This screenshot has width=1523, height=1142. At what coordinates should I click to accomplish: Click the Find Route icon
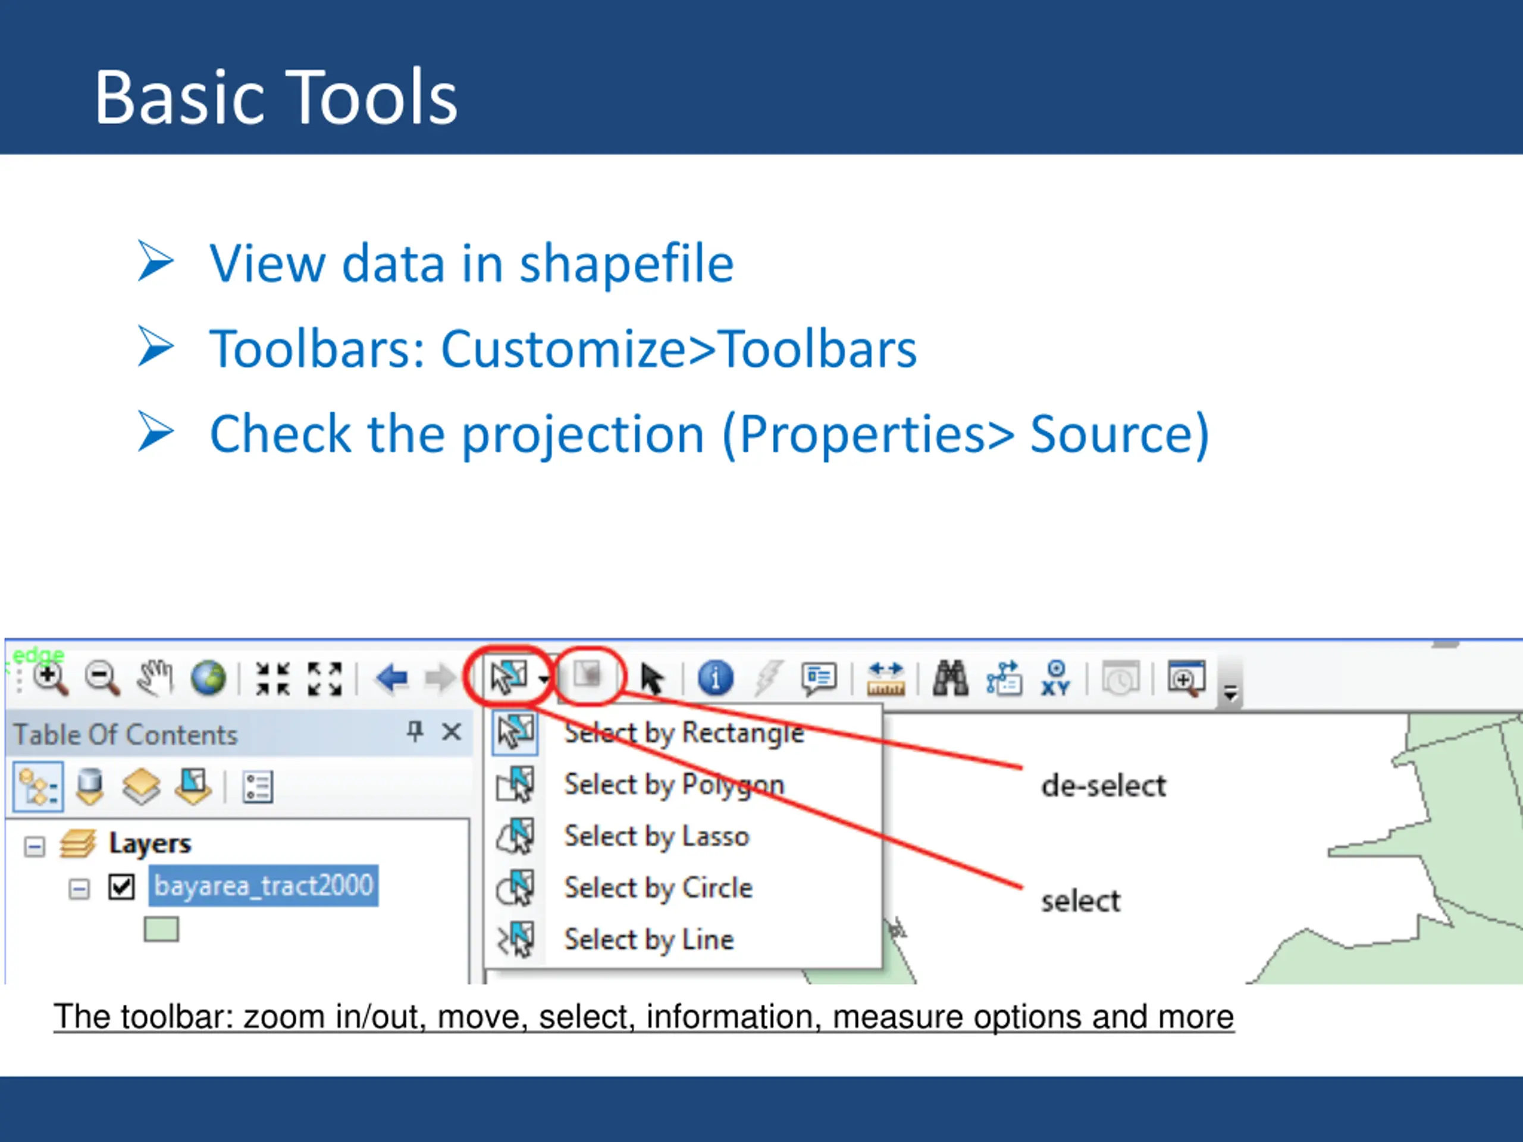click(x=1004, y=678)
